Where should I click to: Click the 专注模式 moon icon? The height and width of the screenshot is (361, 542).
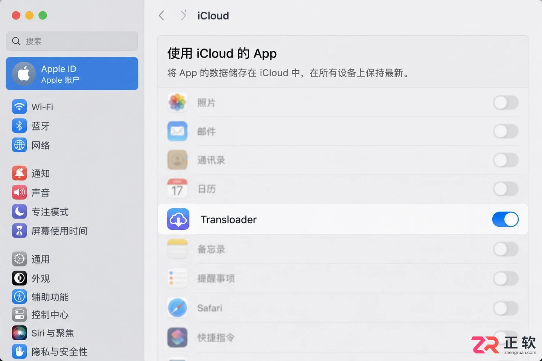click(19, 212)
